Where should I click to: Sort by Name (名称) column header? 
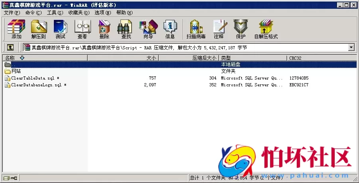point(45,58)
